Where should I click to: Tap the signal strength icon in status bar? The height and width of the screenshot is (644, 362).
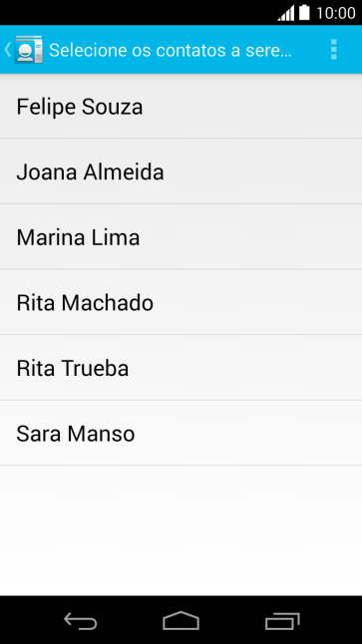coord(286,13)
